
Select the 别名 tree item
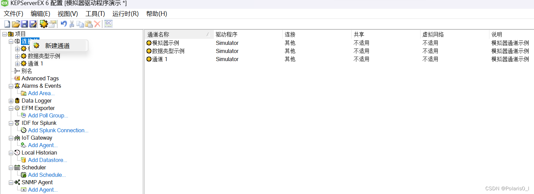pos(27,71)
